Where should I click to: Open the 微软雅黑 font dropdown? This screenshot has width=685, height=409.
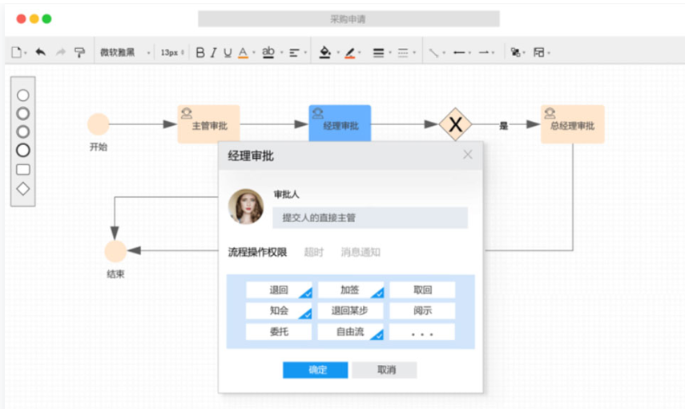click(124, 53)
